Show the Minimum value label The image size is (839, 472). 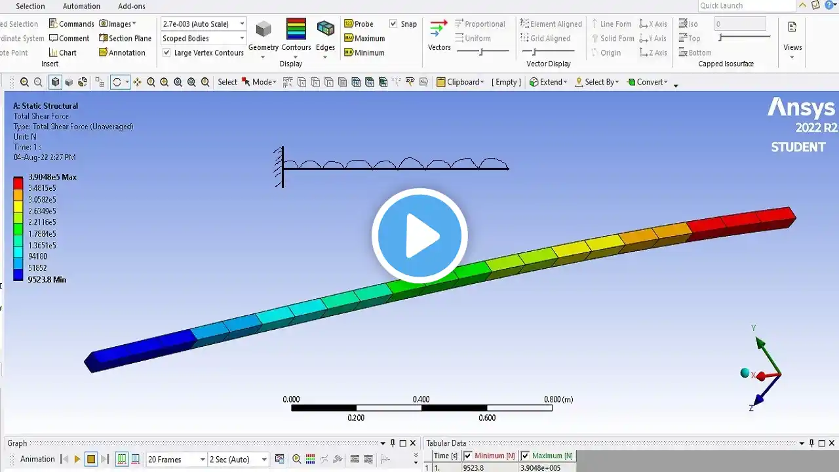pos(364,53)
